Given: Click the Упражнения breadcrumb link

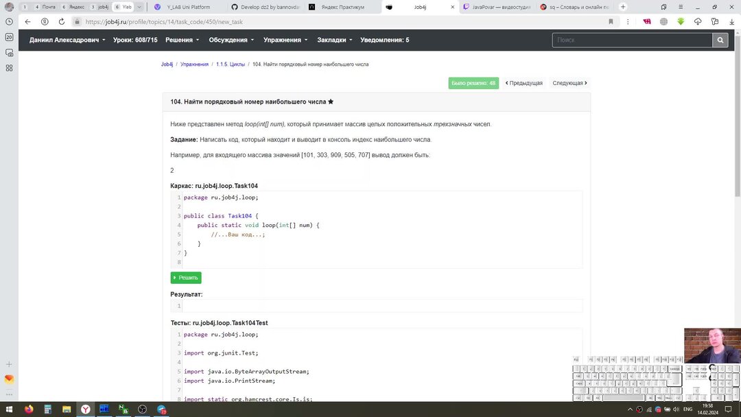Looking at the screenshot, I should (x=194, y=64).
